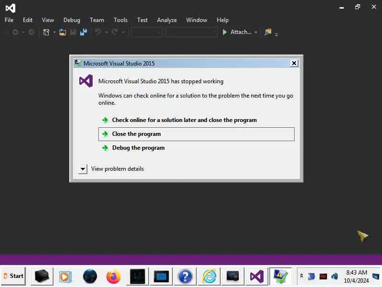Open the dark monitor graph taskbar icon
Image resolution: width=382 pixels, height=287 pixels.
pyautogui.click(x=138, y=276)
